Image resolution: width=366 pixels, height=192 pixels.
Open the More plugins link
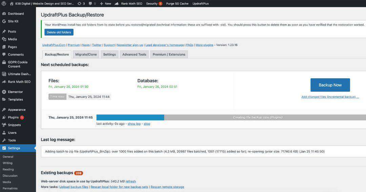tap(204, 45)
